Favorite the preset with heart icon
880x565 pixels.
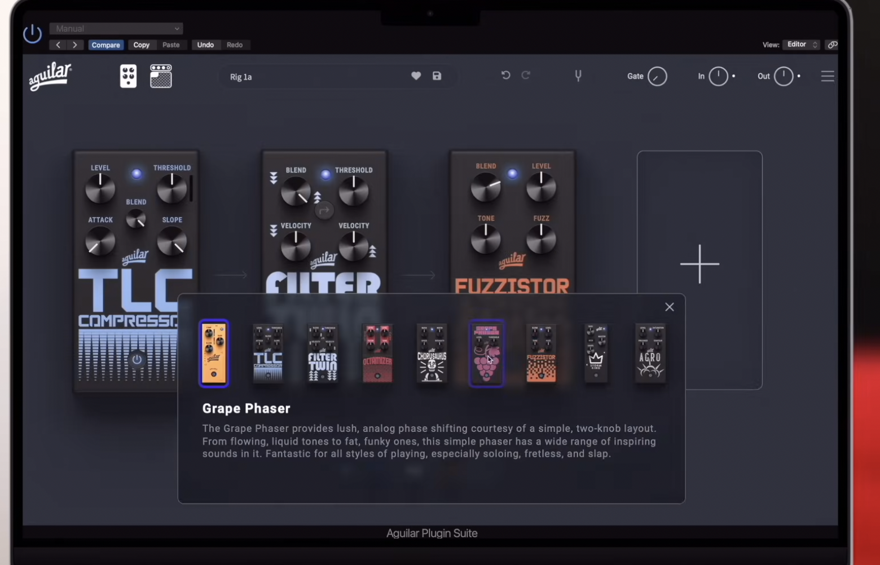coord(416,76)
